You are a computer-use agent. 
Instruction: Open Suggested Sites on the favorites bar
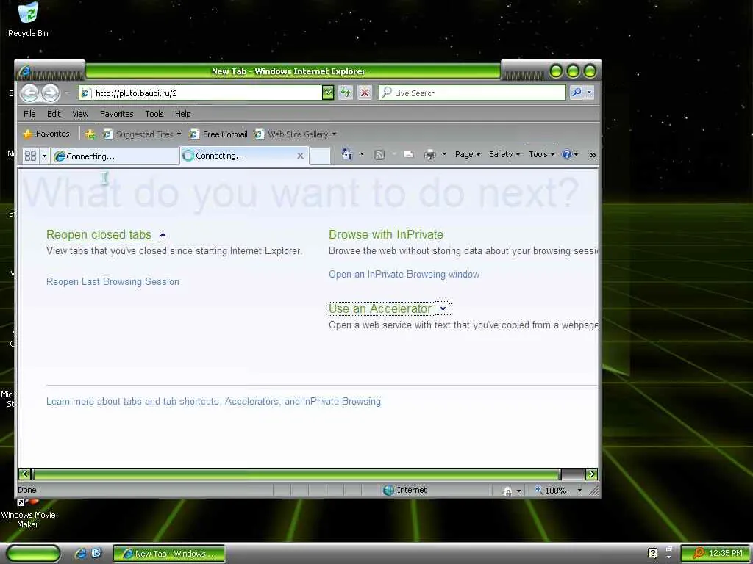[x=142, y=134]
